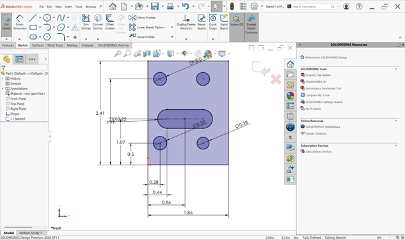Click the Edit Appearance color ball icon

point(208,54)
